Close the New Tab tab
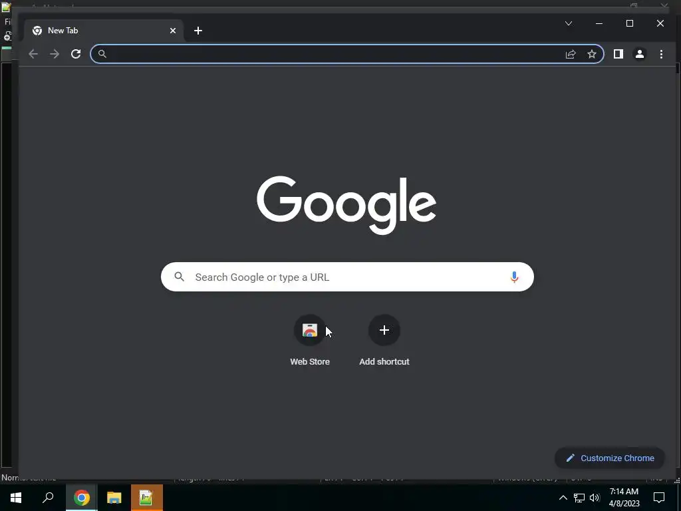The image size is (681, 511). (x=173, y=31)
